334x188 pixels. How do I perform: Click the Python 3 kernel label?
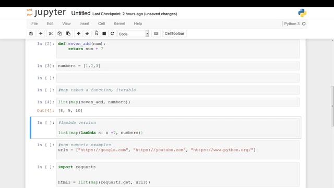coord(292,23)
